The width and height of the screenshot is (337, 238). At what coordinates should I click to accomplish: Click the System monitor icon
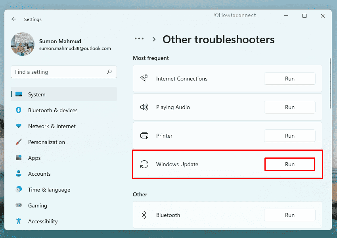pos(19,94)
